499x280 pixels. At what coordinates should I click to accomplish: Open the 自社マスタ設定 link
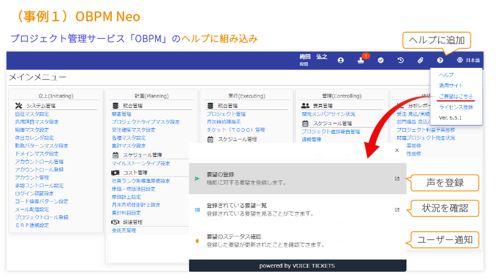click(x=32, y=114)
